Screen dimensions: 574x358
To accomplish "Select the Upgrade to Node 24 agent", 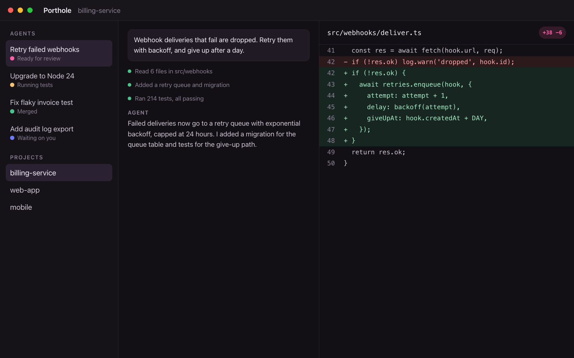I will point(59,80).
